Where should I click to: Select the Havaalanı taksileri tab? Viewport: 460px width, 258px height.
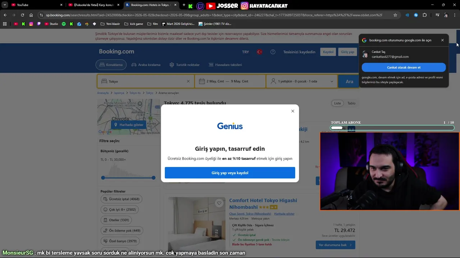(x=225, y=65)
